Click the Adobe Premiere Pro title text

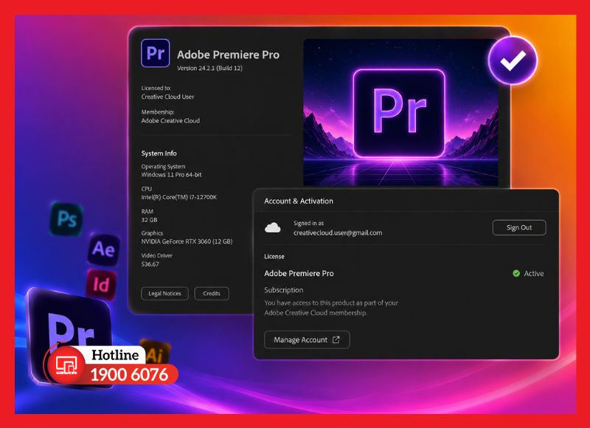click(x=228, y=55)
